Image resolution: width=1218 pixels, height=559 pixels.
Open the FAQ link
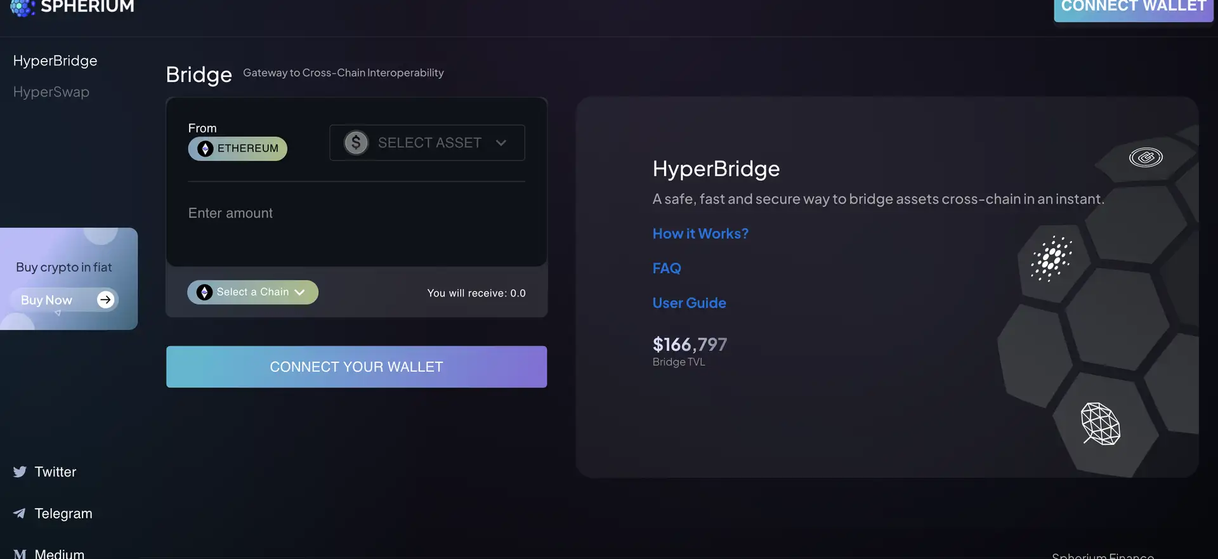tap(667, 268)
